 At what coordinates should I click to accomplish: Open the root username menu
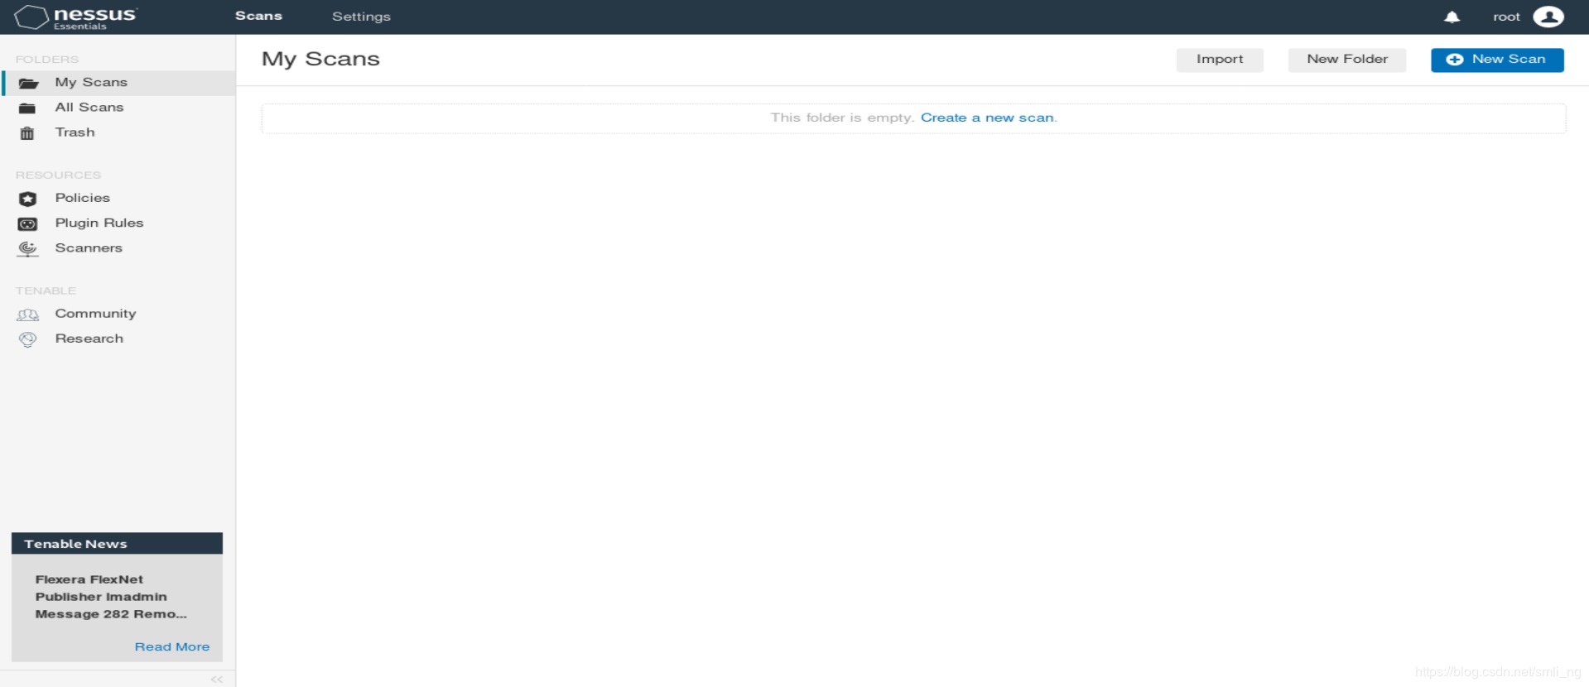click(1506, 17)
